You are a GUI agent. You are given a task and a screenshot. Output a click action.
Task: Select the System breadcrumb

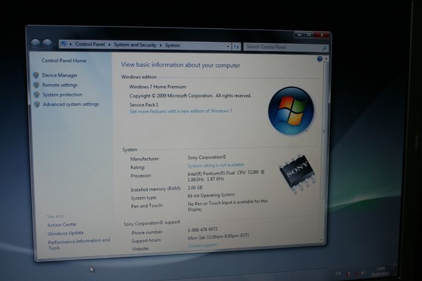pos(172,45)
